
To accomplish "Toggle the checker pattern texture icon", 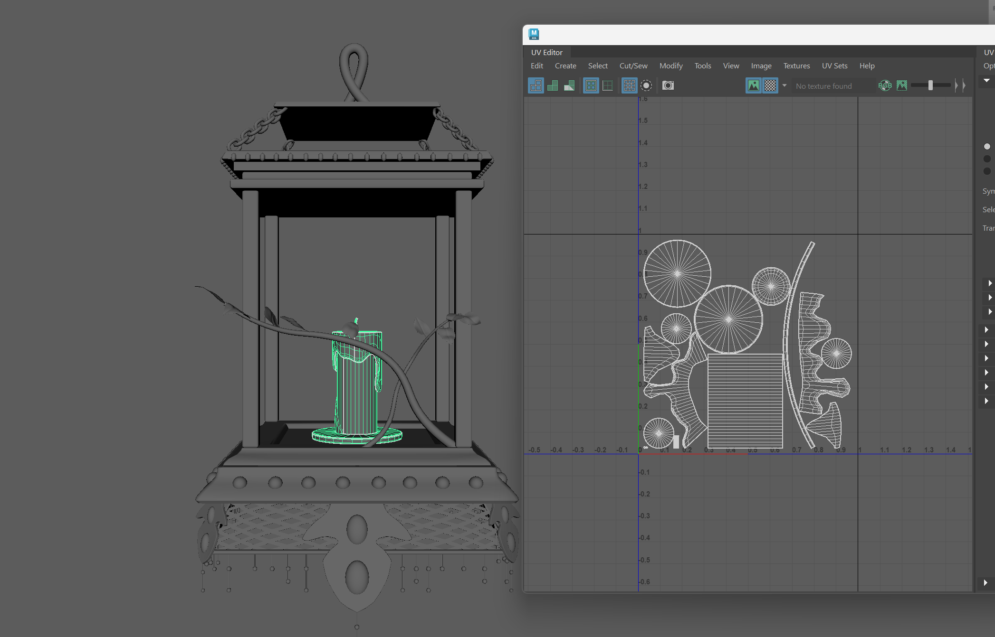I will 770,86.
